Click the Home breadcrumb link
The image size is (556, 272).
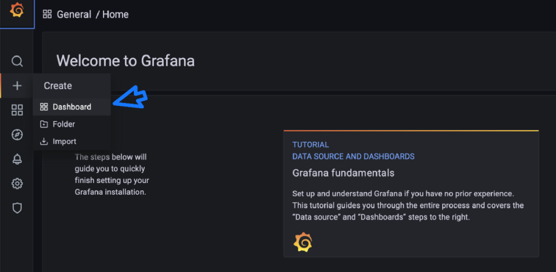tap(115, 14)
